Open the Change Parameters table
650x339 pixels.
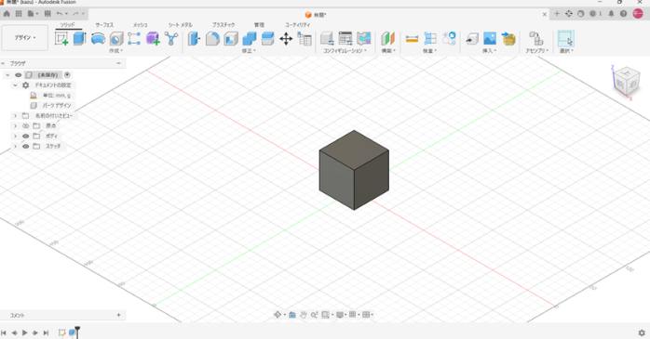coord(305,39)
